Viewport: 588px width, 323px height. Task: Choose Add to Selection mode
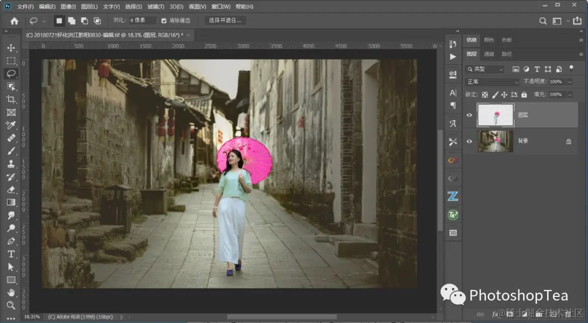pyautogui.click(x=72, y=21)
